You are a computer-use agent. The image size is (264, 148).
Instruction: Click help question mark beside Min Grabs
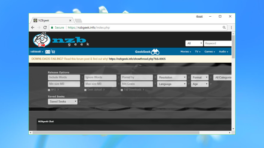pyautogui.click(x=155, y=84)
